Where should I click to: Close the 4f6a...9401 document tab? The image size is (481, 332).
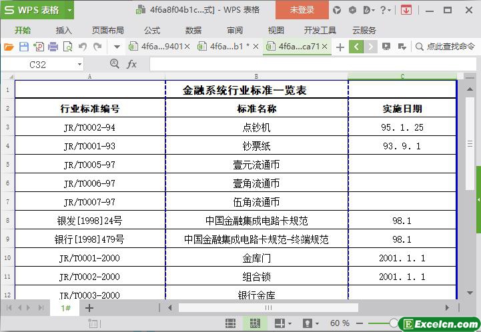point(187,47)
